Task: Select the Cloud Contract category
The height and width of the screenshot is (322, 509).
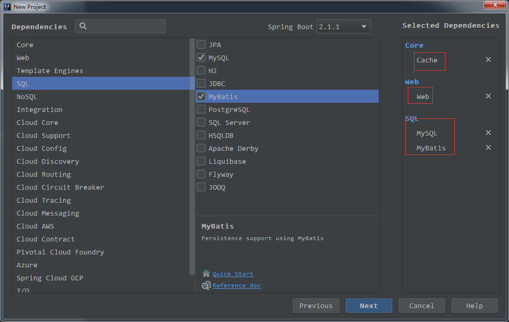Action: (x=101, y=239)
